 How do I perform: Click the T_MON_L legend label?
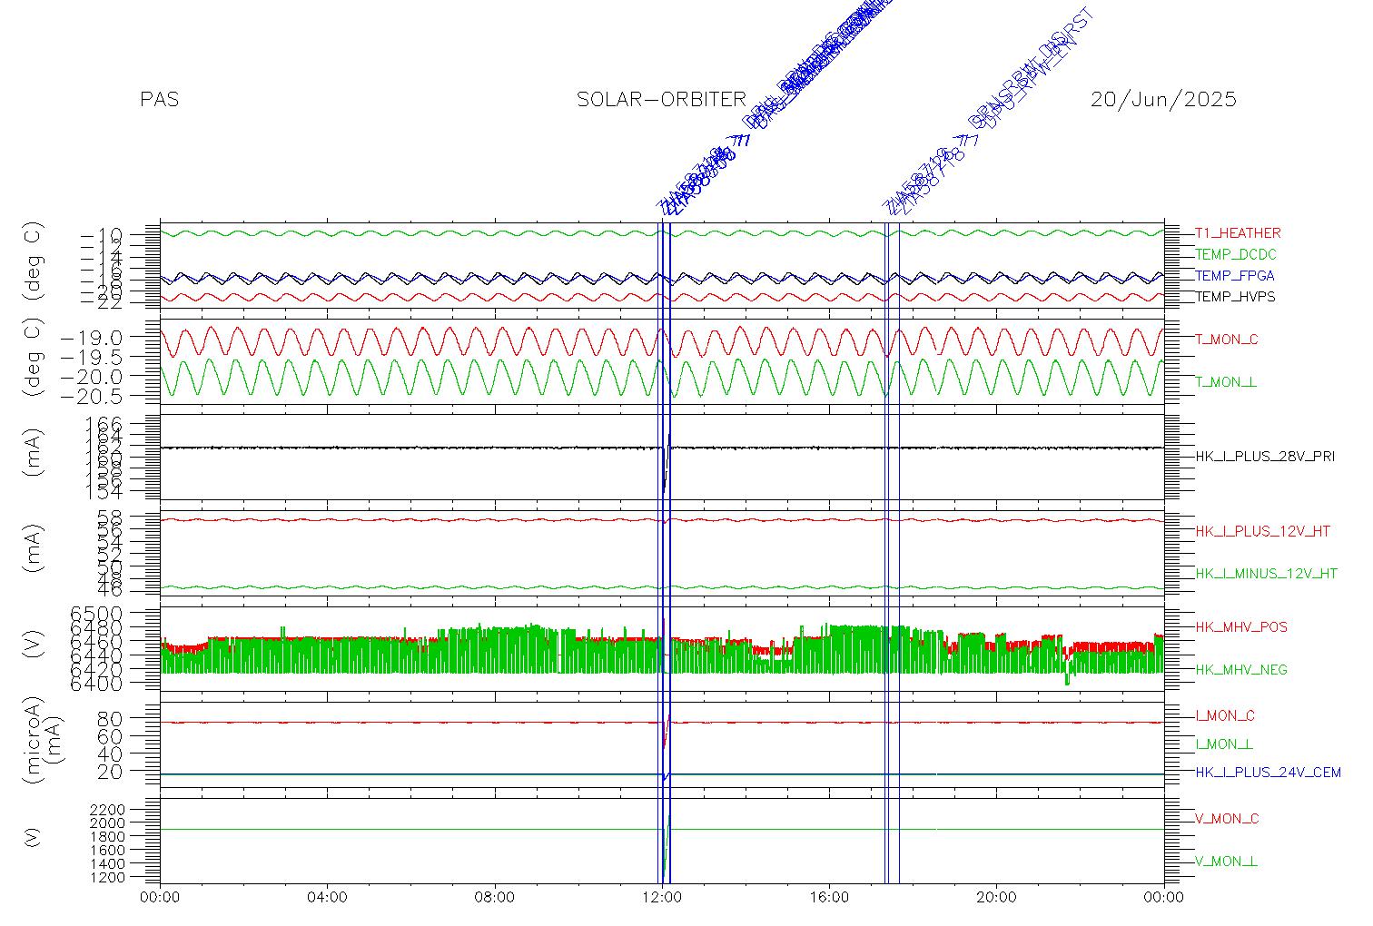(x=1226, y=382)
